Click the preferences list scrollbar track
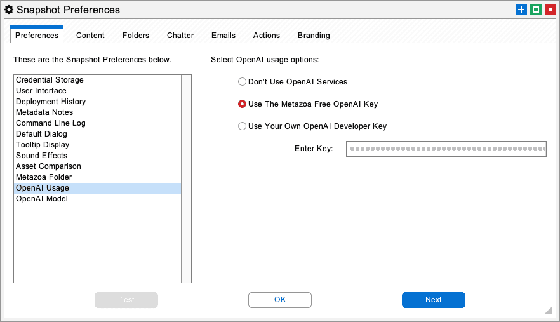This screenshot has height=322, width=560. [186, 178]
